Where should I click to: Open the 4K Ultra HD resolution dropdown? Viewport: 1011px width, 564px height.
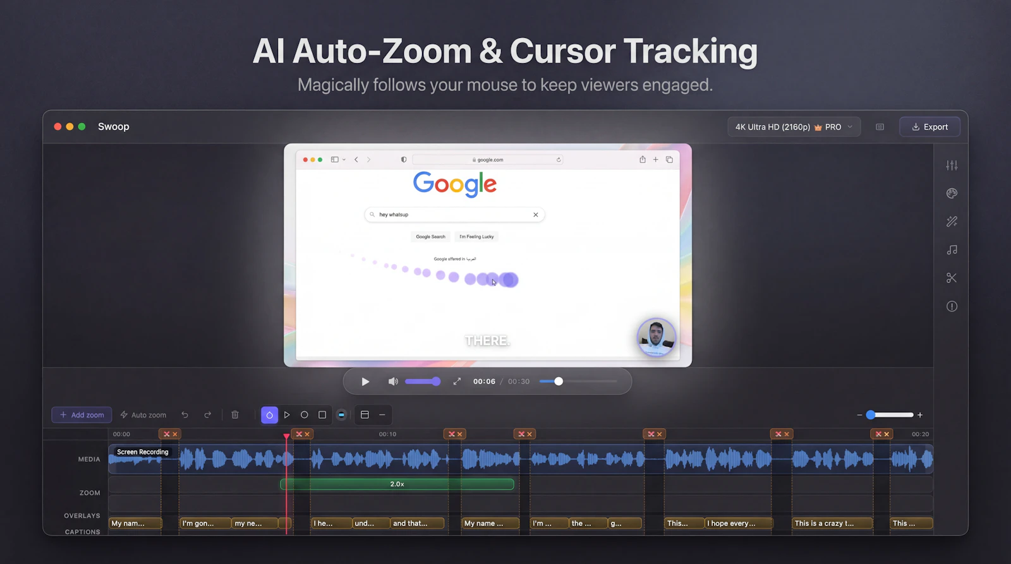tap(794, 127)
